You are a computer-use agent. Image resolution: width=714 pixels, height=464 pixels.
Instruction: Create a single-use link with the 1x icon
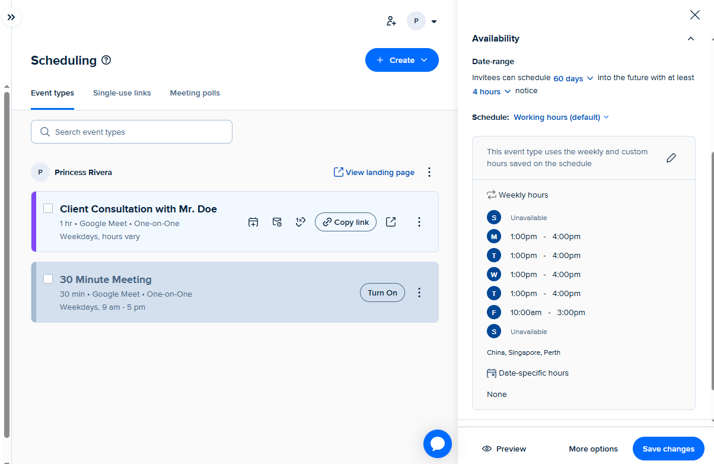coord(301,222)
